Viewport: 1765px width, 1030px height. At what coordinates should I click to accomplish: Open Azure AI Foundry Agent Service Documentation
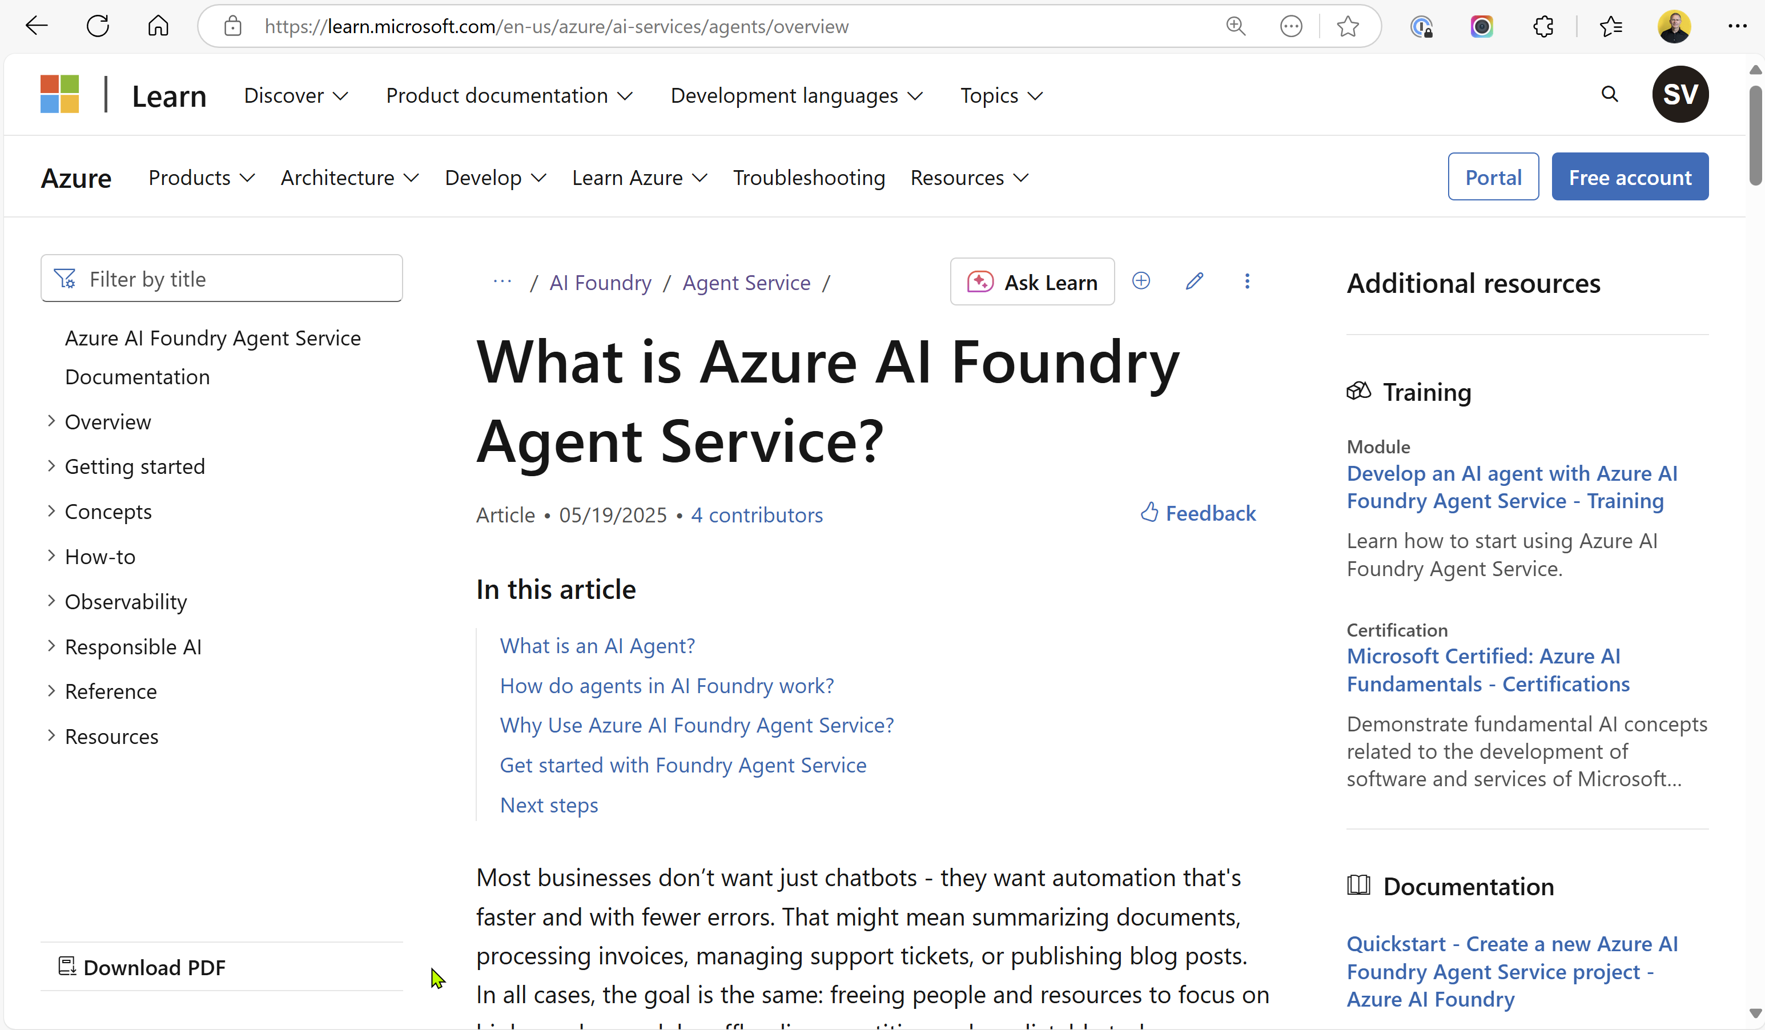pos(213,357)
